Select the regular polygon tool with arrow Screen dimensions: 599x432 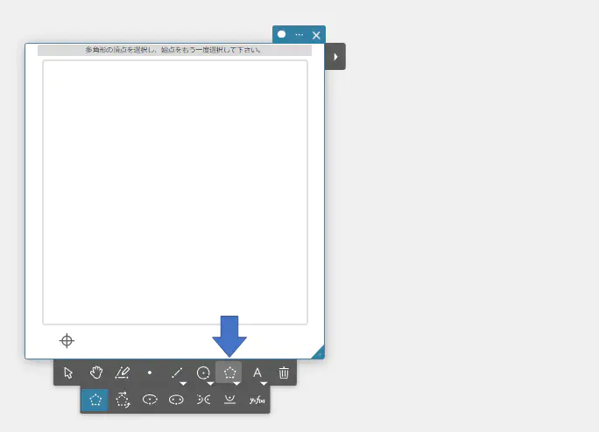(x=123, y=400)
